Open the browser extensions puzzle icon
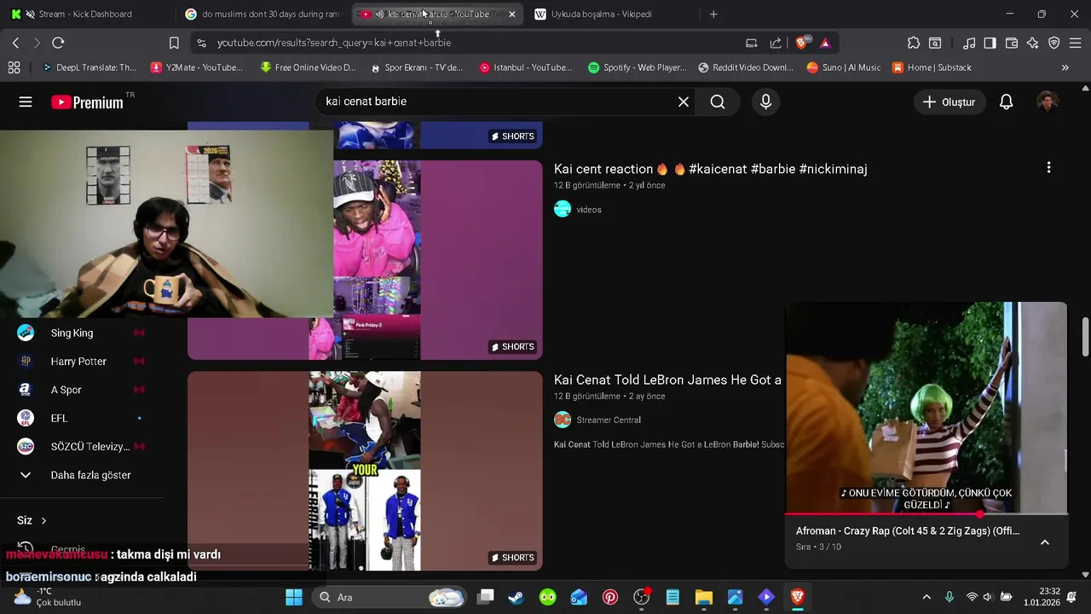Viewport: 1091px width, 614px height. click(x=914, y=43)
